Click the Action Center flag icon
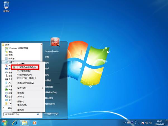 coord(143,123)
